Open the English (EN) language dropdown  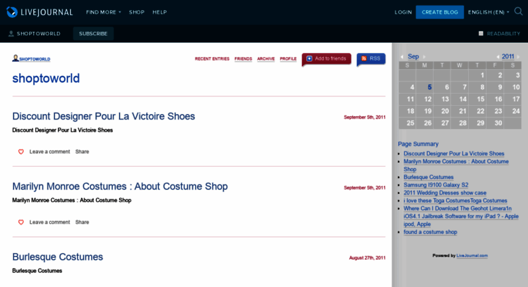click(x=488, y=12)
